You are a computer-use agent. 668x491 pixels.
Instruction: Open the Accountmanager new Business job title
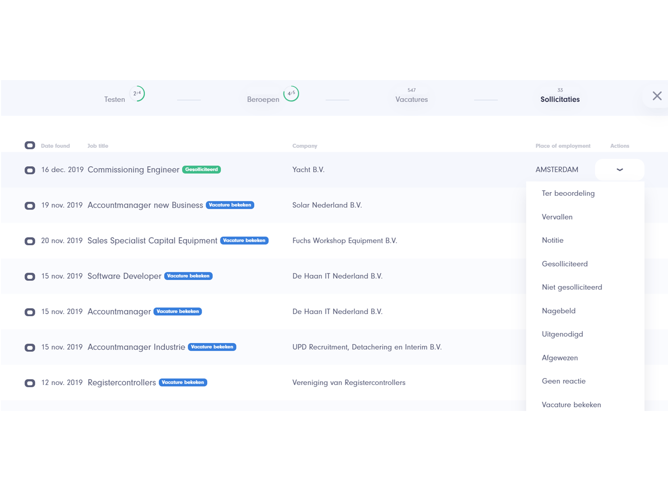145,205
